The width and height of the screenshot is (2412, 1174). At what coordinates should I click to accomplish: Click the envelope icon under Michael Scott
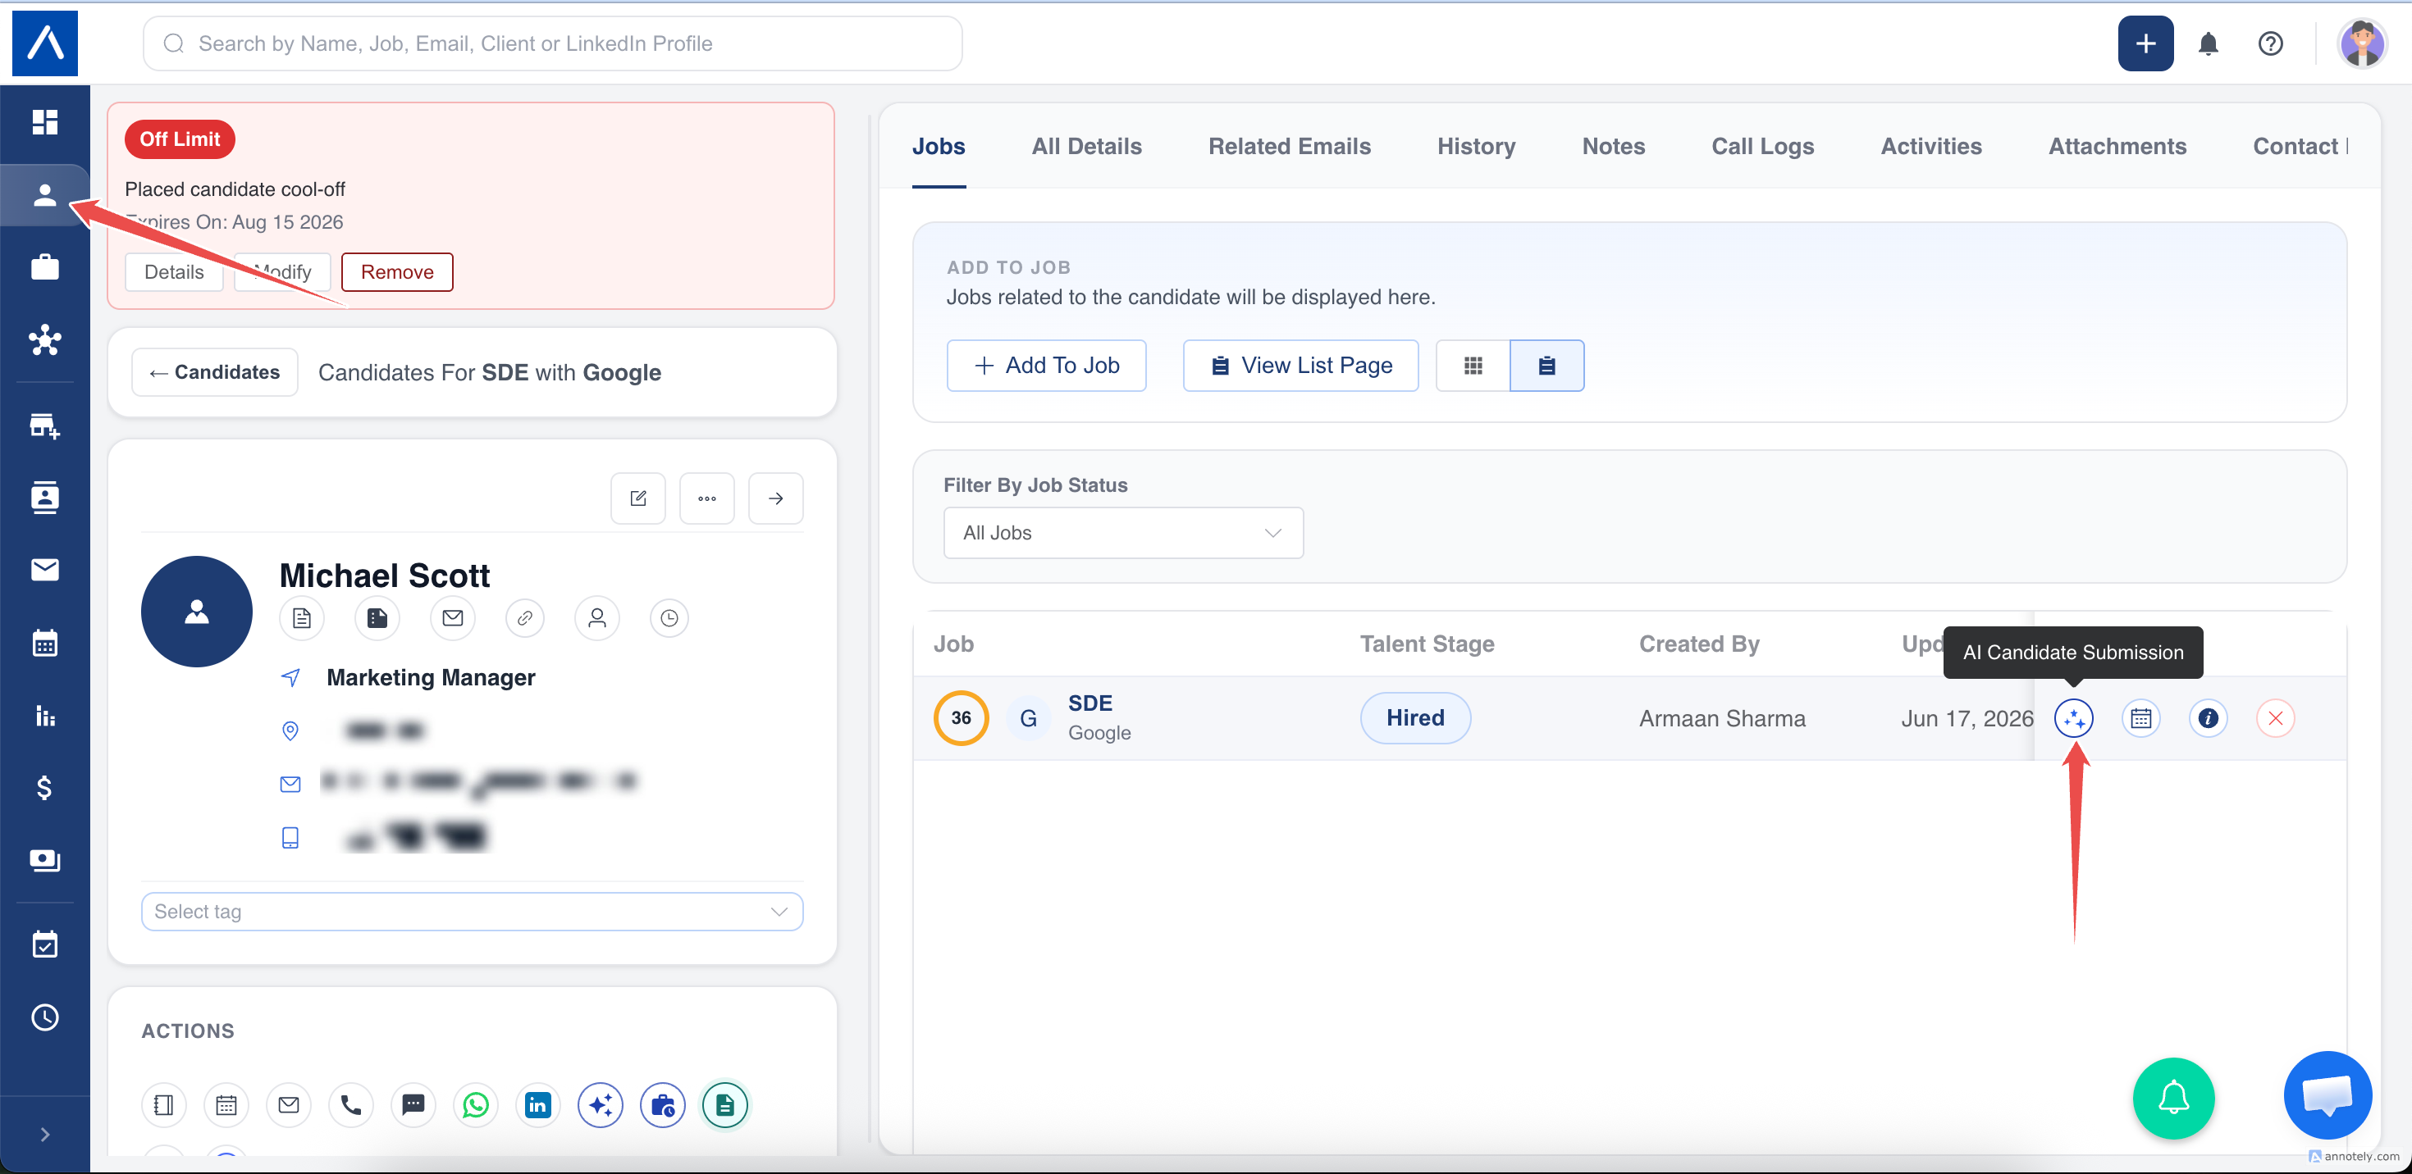click(452, 617)
